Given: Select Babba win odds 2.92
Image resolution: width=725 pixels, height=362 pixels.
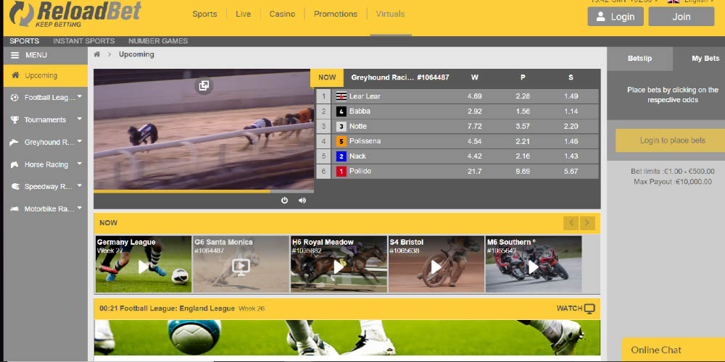Looking at the screenshot, I should pyautogui.click(x=474, y=111).
